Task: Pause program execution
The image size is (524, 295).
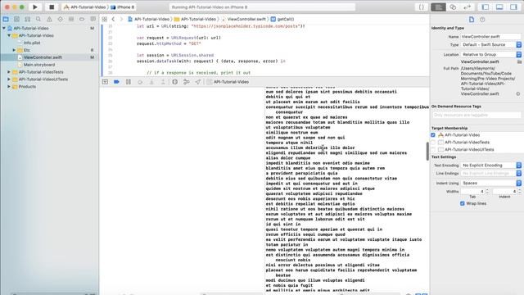Action: [x=129, y=82]
